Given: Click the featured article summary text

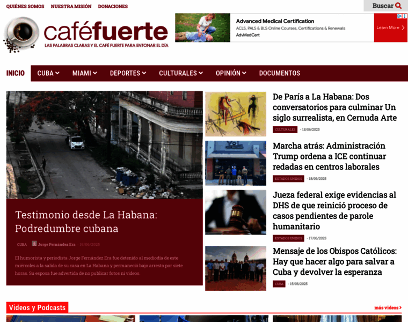Looking at the screenshot, I should pos(99,266).
